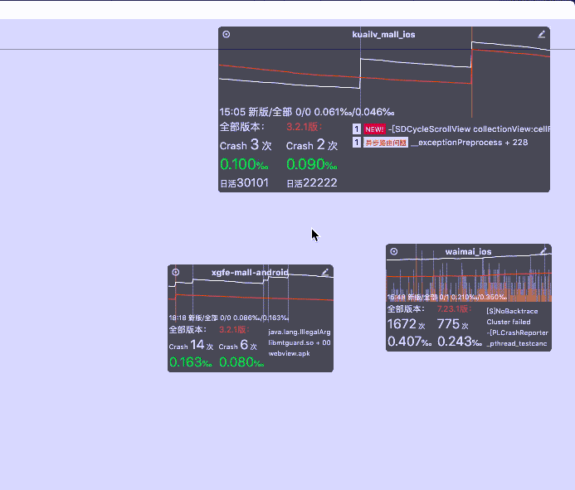Click 全部版本 label in waimai_ios card

coord(406,309)
